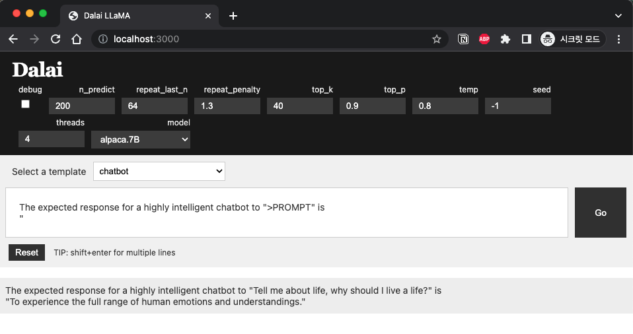Reset the prompt with Reset button
633x334 pixels.
tap(26, 253)
